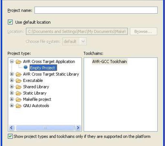Screen dimensions: 165x146
Task: Toggle the Use default location checkbox
Action: click(x=10, y=22)
